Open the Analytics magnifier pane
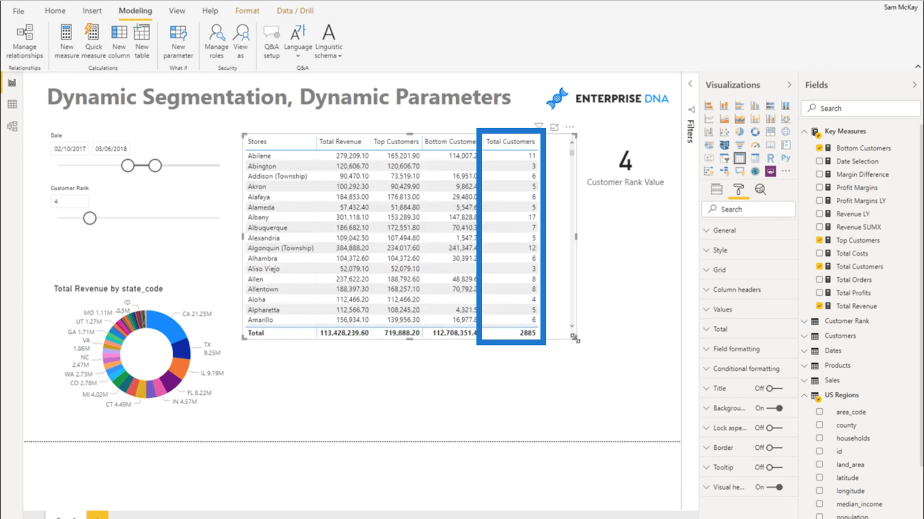 761,189
